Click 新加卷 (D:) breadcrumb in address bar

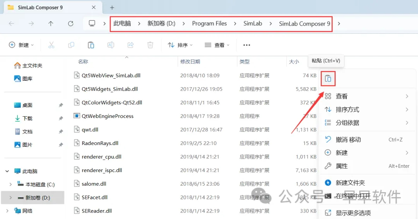click(161, 24)
